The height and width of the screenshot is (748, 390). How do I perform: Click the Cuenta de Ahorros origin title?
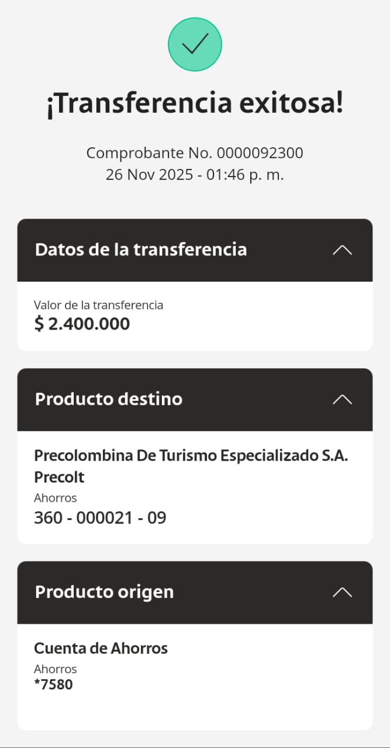pyautogui.click(x=101, y=648)
